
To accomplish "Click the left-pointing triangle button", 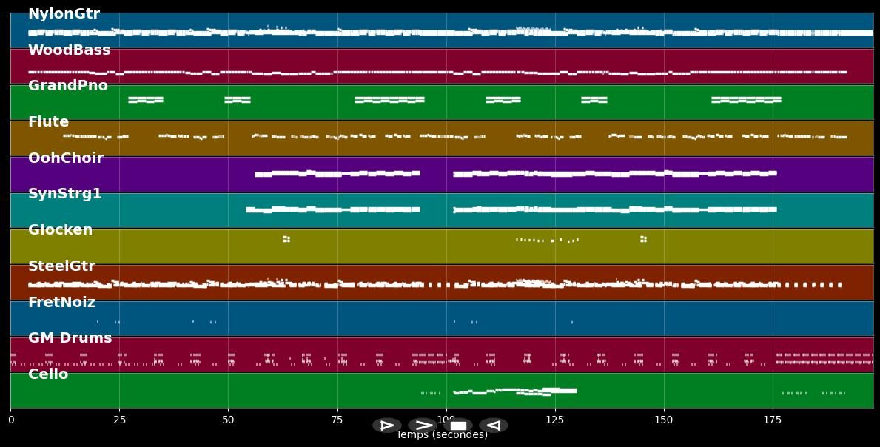I will [493, 426].
